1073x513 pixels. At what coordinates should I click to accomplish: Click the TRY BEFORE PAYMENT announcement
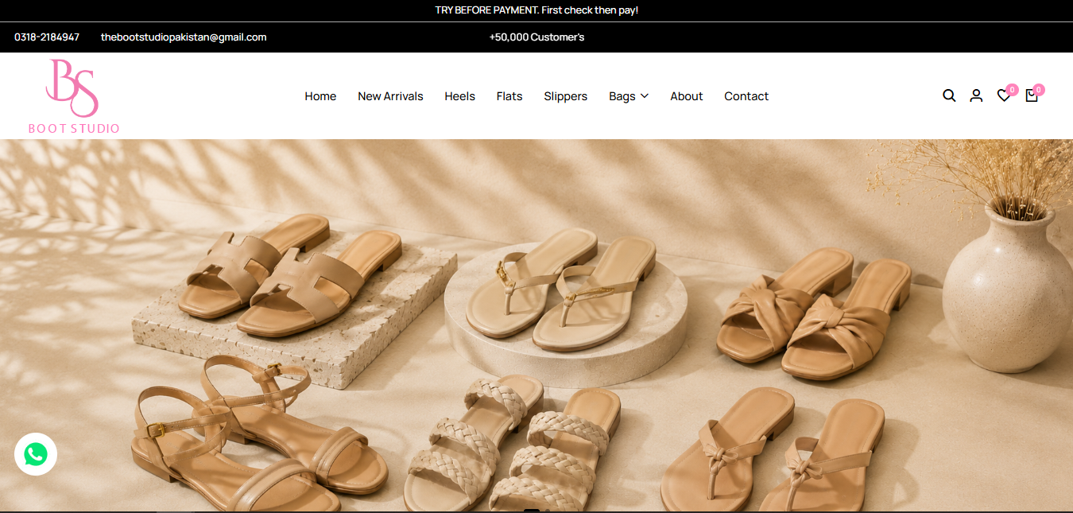(536, 10)
